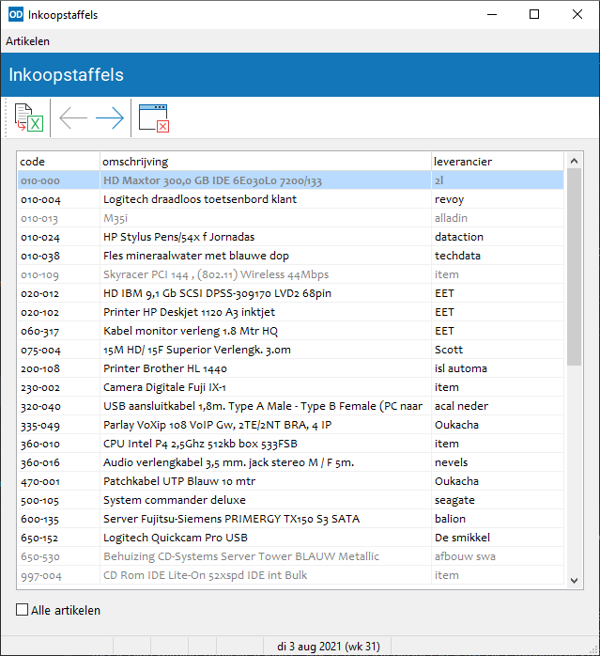The image size is (600, 656).
Task: Click the vertical scrollbar thumb
Action: (574, 267)
